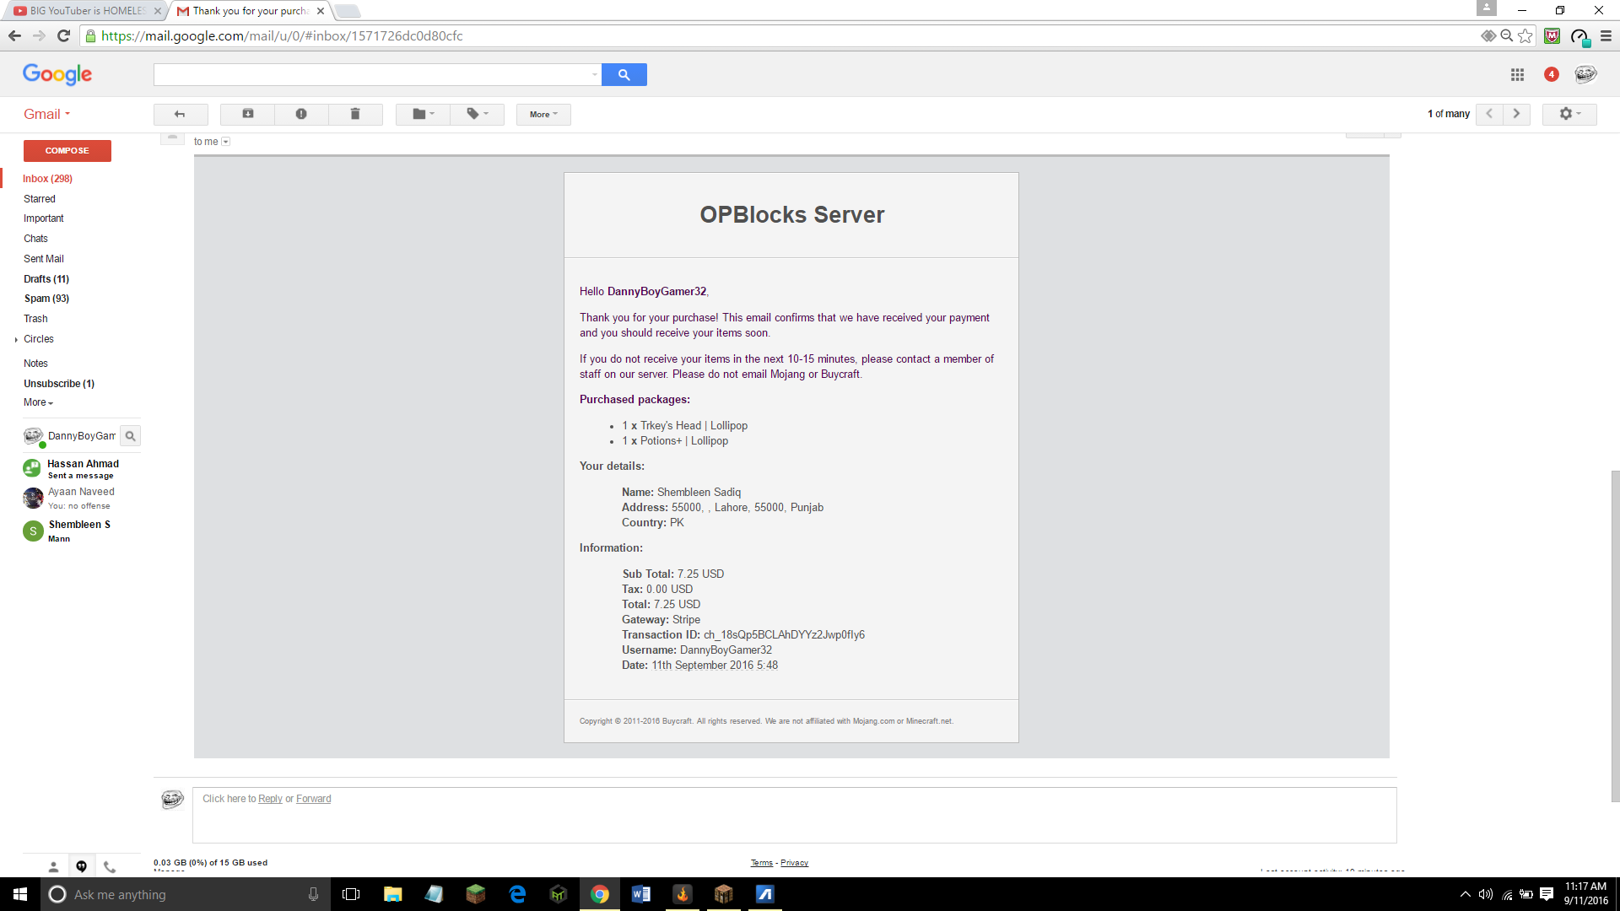Open the Google apps grid icon
The image size is (1620, 911).
click(1517, 74)
